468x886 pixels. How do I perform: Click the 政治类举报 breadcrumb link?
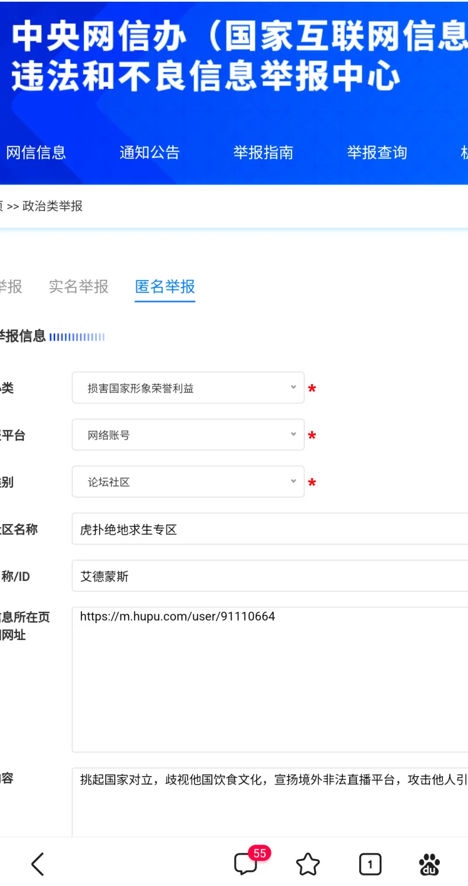point(52,206)
